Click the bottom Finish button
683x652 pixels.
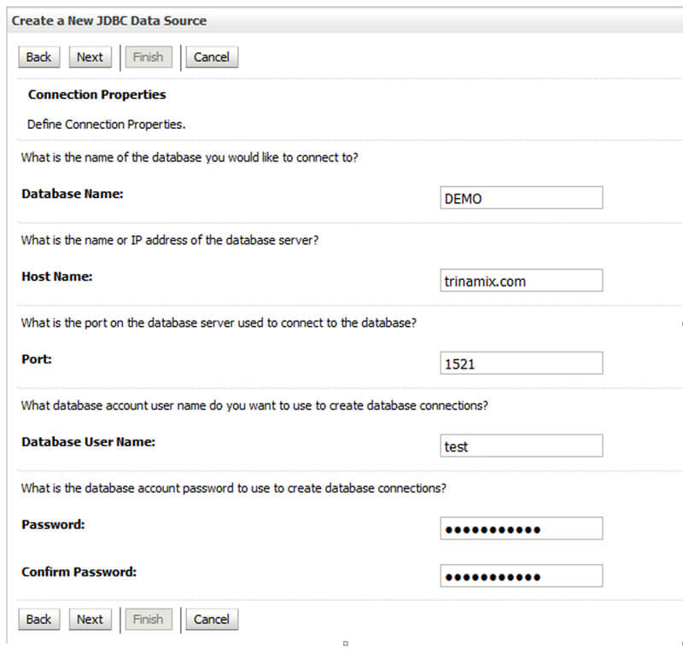pyautogui.click(x=148, y=620)
